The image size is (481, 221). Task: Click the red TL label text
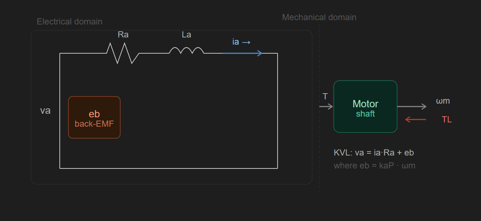447,120
